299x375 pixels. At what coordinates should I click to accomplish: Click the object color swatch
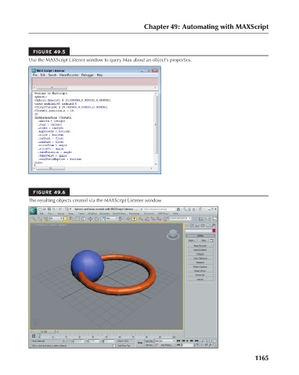(x=214, y=230)
